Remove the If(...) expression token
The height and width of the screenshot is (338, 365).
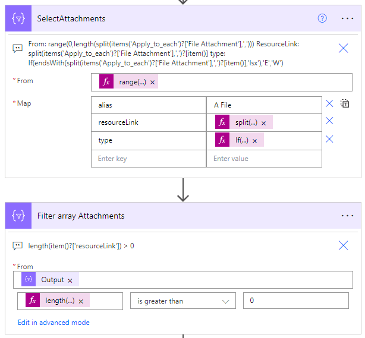click(254, 141)
